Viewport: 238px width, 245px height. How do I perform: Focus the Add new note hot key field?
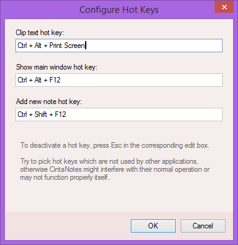click(119, 114)
